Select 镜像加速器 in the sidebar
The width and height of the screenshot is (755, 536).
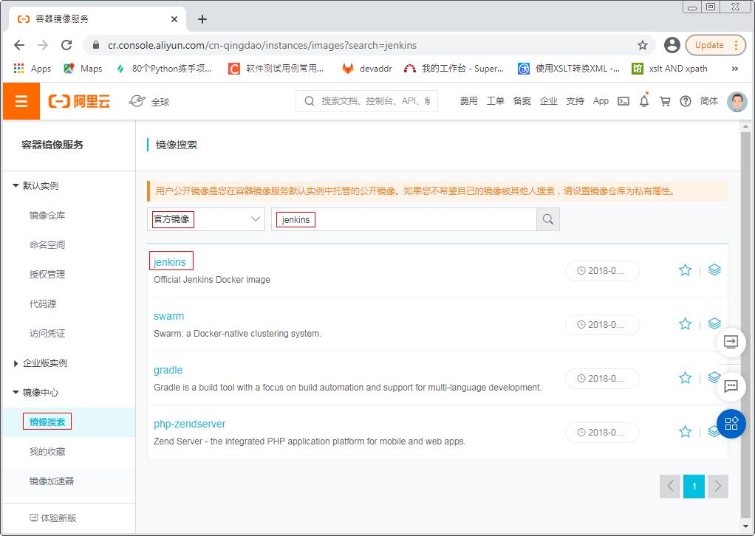tap(52, 481)
